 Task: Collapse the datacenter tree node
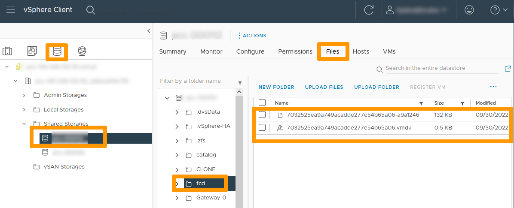tap(15, 81)
